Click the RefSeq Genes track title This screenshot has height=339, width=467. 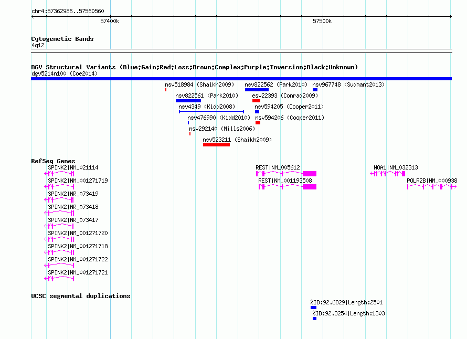[53, 161]
